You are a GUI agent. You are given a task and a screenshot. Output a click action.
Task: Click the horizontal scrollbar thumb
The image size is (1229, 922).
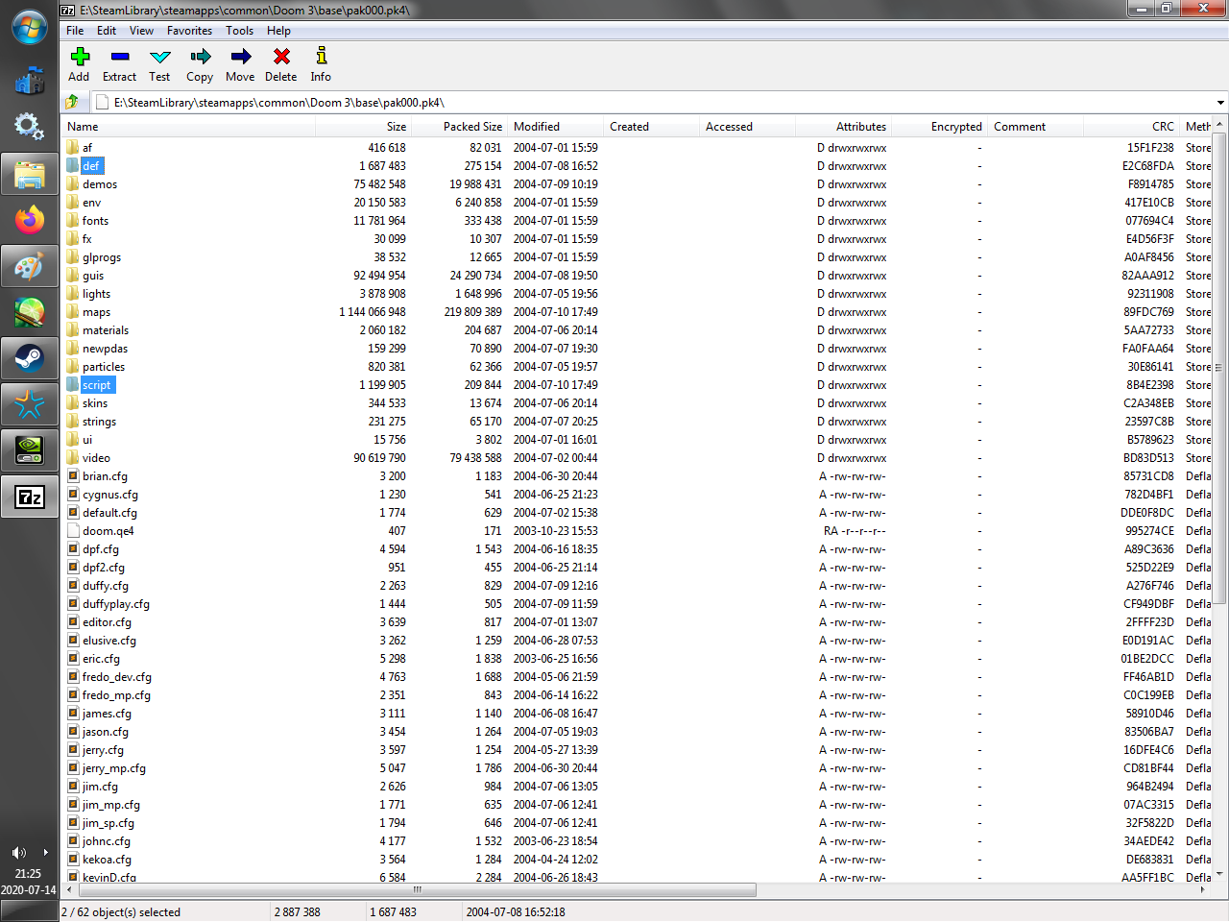416,889
